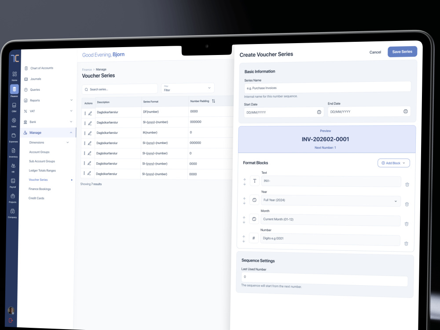440x330 pixels.
Task: Open the Expenses module icon
Action: 14,137
